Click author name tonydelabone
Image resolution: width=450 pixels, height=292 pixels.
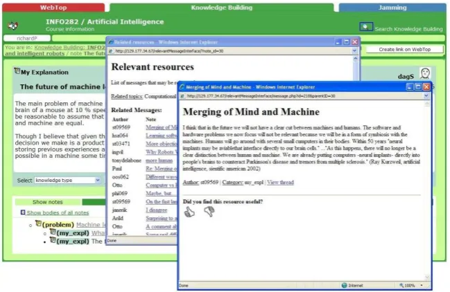click(127, 161)
